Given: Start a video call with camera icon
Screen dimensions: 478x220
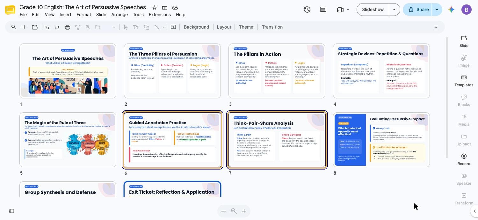Looking at the screenshot, I should 340,10.
